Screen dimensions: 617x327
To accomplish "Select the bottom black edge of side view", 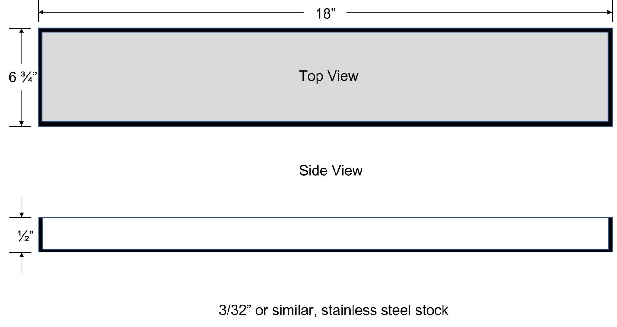I will (x=326, y=250).
